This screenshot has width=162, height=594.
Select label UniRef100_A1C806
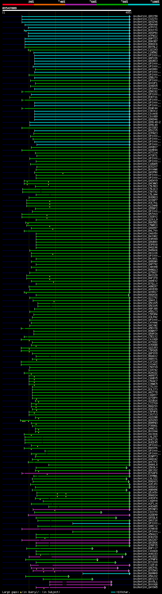coord(145,434)
